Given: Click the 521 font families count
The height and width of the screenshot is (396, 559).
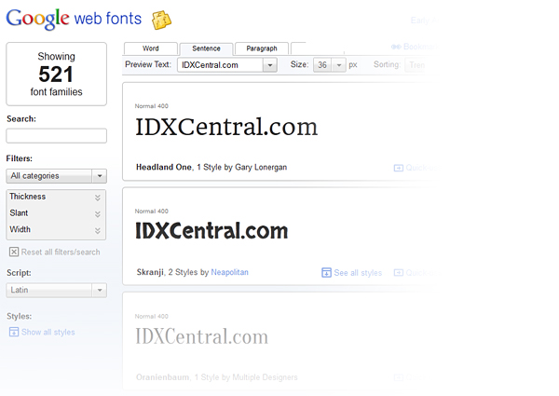Looking at the screenshot, I should coord(56,75).
